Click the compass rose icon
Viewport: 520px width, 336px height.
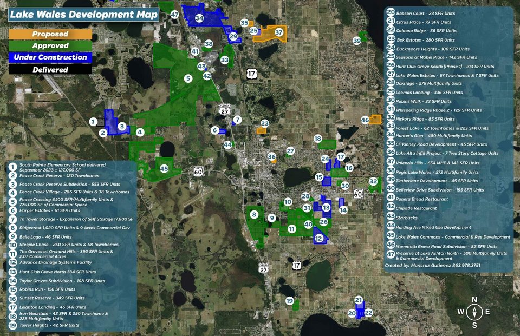pos(474,311)
